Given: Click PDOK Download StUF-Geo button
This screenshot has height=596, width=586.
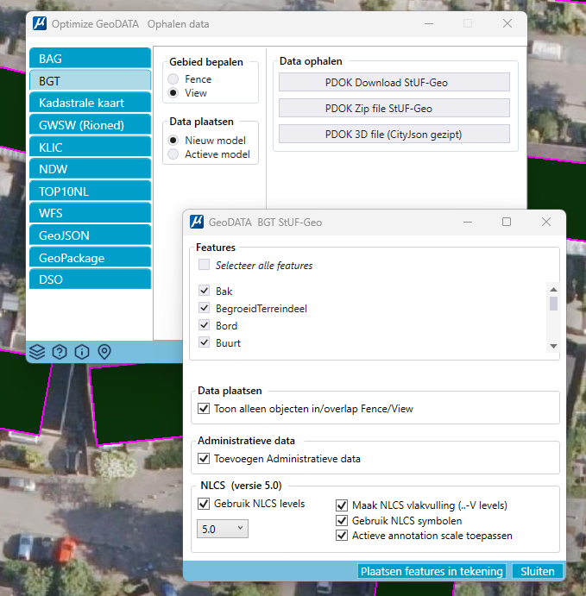Looking at the screenshot, I should click(x=394, y=83).
